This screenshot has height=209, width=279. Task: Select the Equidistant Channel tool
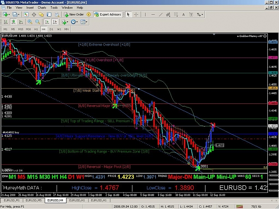click(168, 15)
